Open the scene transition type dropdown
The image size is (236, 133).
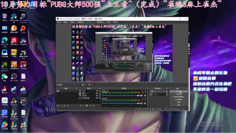(x=158, y=92)
